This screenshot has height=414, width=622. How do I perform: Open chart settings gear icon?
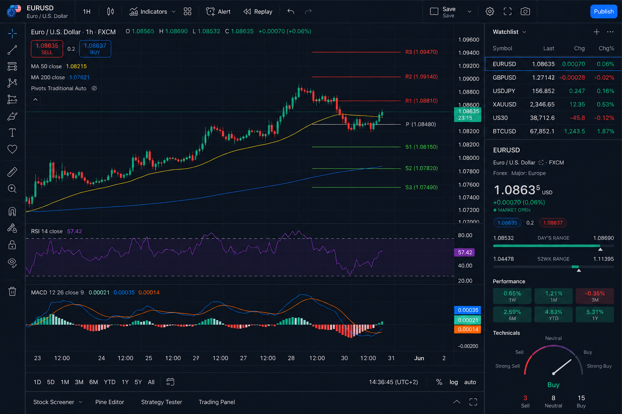point(490,12)
